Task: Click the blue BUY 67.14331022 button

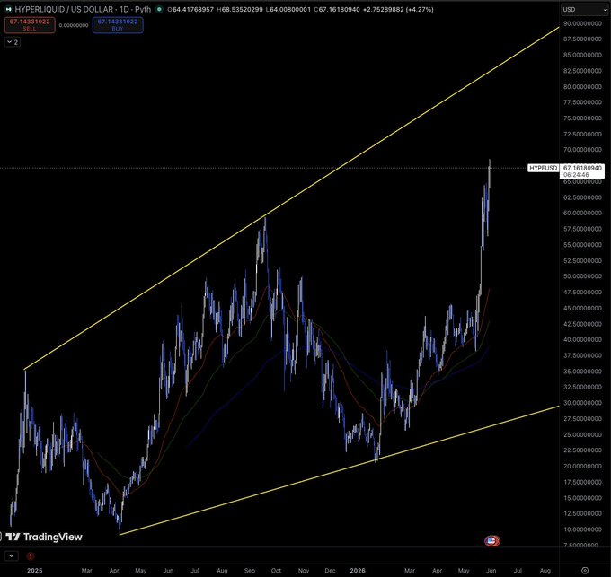Action: click(118, 25)
